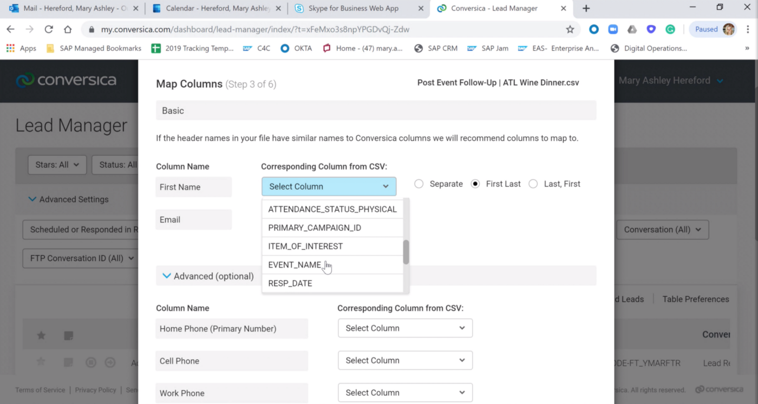This screenshot has width=758, height=404.
Task: Collapse Advanced Settings in Lead Manager
Action: click(68, 199)
